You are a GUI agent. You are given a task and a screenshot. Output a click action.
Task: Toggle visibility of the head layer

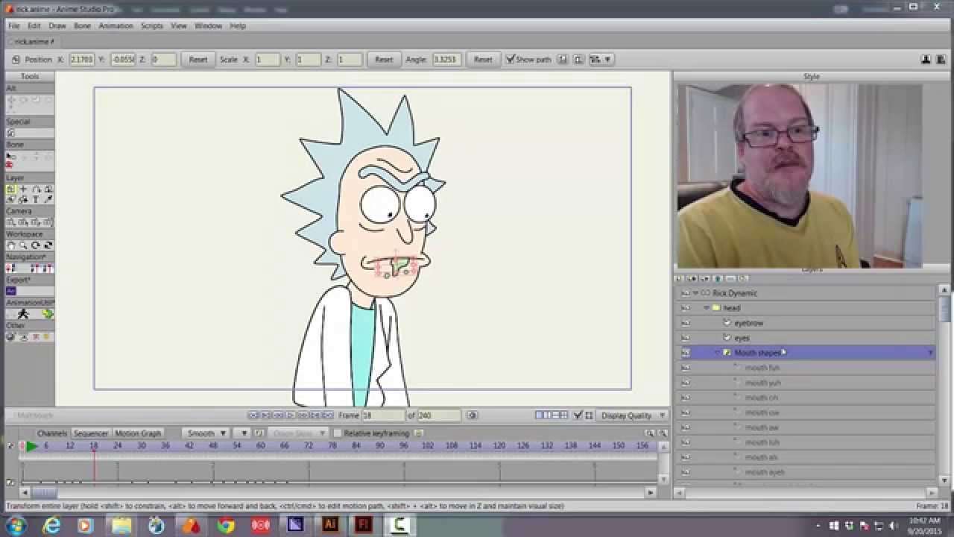tap(686, 308)
